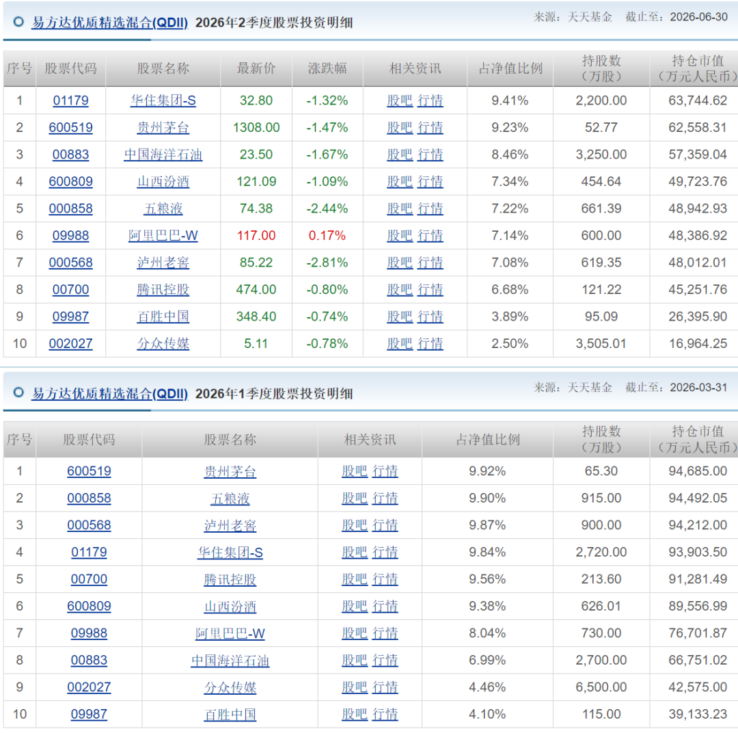This screenshot has height=733, width=738.
Task: Open 行情 for 中国海洋石油 in 1季度 table
Action: pyautogui.click(x=385, y=660)
